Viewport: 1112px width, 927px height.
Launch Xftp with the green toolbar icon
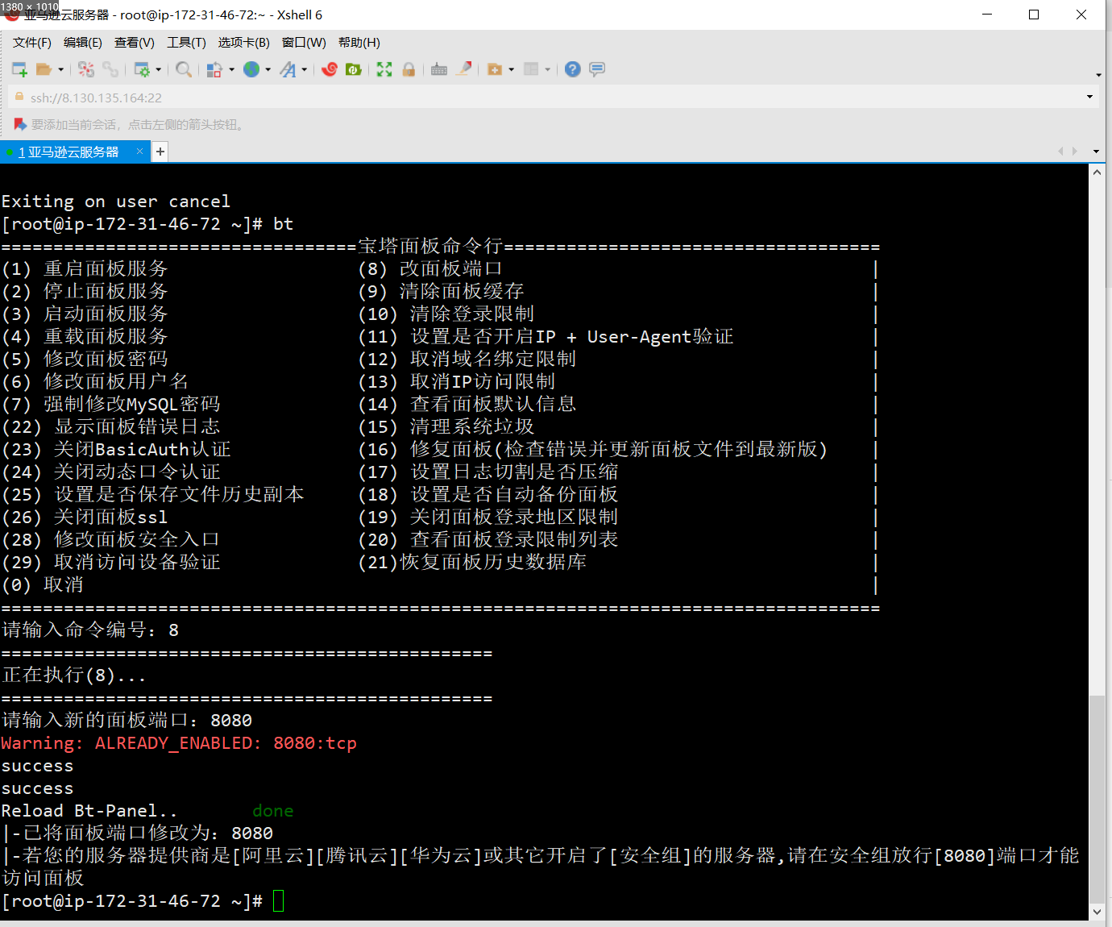pyautogui.click(x=353, y=69)
